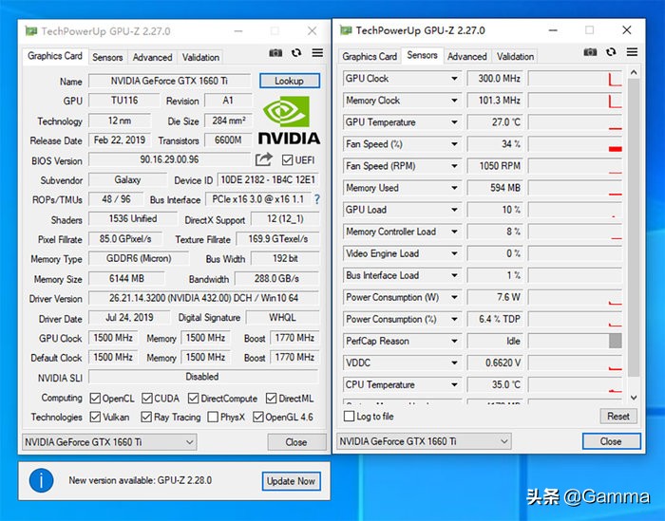Switch to Graphics Card tab in Sensors window
The width and height of the screenshot is (665, 521).
pyautogui.click(x=370, y=56)
